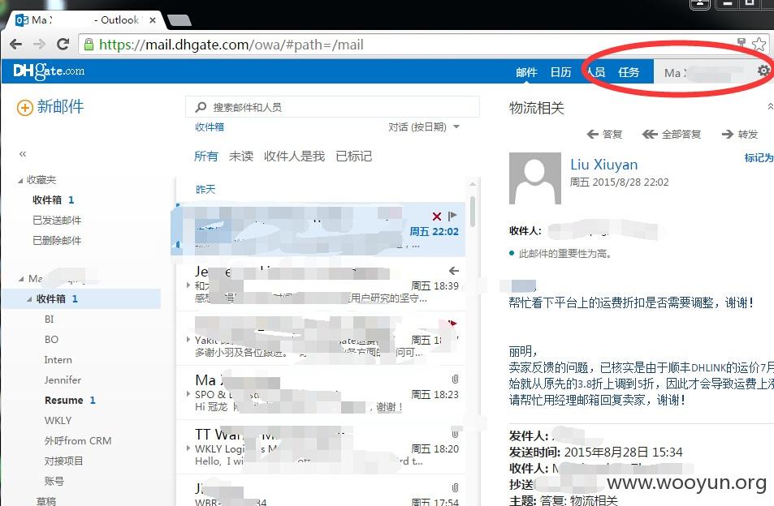Filter messages by 收件人是我
This screenshot has height=506, width=774.
(294, 157)
